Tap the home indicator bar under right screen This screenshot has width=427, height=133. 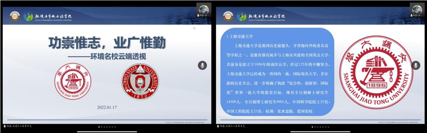click(320, 132)
